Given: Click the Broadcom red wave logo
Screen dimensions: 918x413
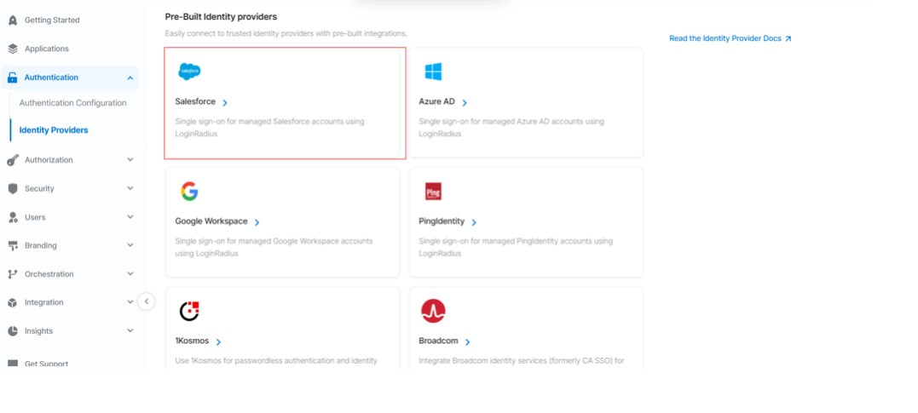Looking at the screenshot, I should pos(433,311).
